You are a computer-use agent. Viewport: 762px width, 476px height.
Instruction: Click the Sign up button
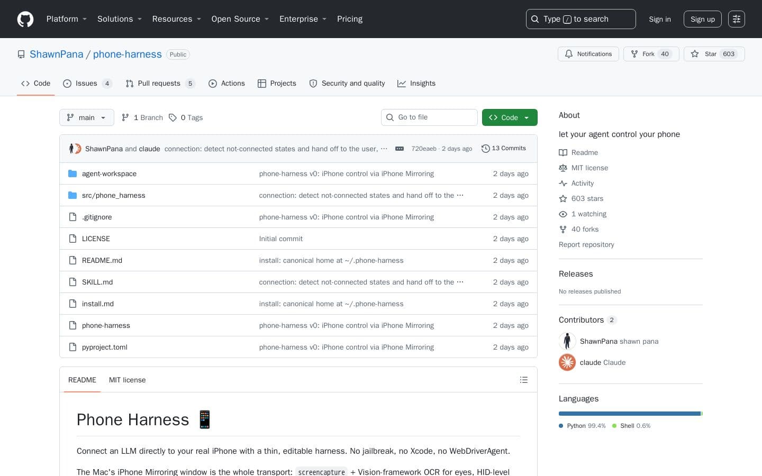pyautogui.click(x=703, y=19)
